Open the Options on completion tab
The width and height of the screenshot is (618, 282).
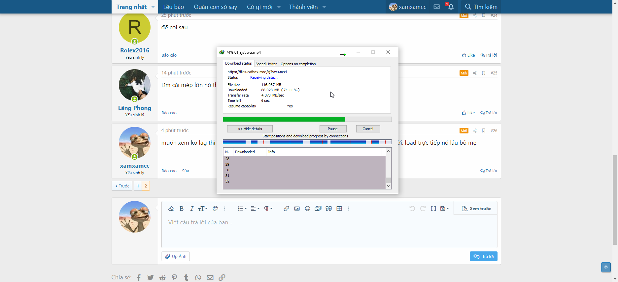point(298,64)
